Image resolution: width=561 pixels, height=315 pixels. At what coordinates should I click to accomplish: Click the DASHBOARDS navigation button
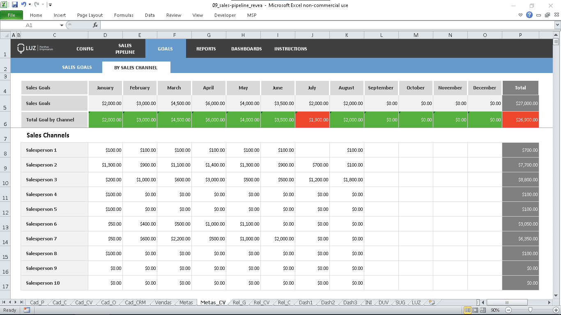click(246, 49)
